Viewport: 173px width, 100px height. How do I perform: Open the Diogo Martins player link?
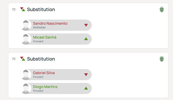pos(45,87)
